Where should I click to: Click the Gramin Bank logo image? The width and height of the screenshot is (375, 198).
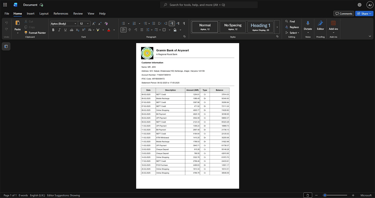tap(147, 53)
